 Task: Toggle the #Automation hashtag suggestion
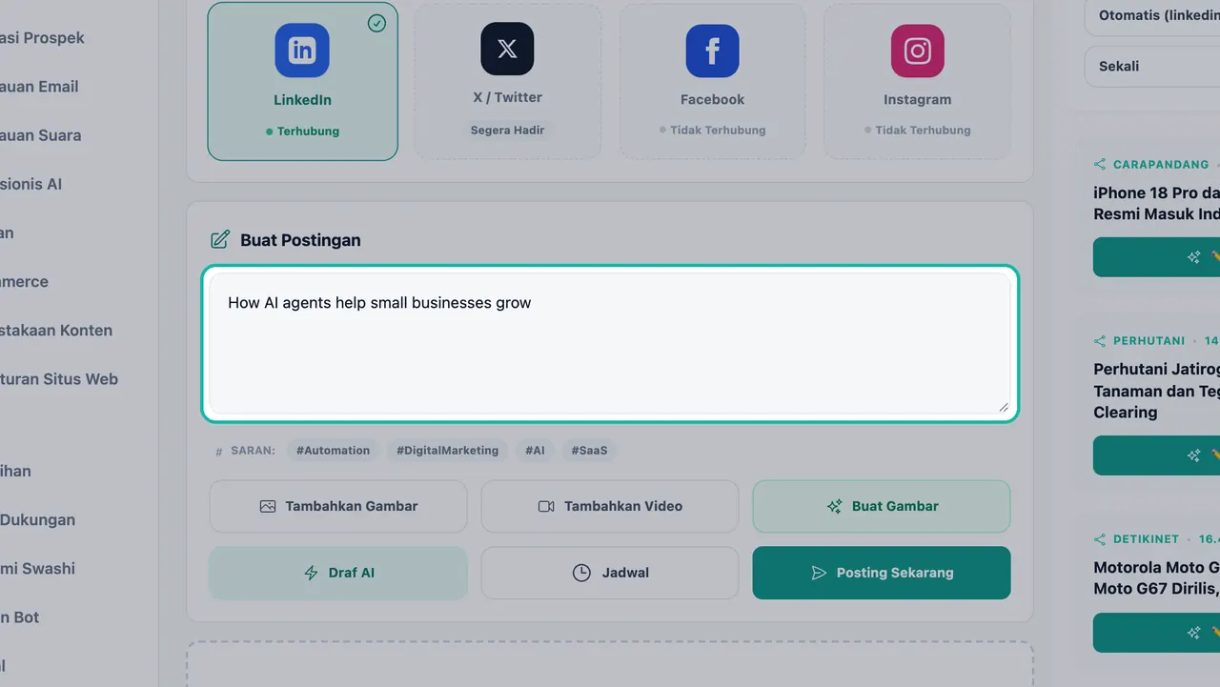click(x=333, y=451)
